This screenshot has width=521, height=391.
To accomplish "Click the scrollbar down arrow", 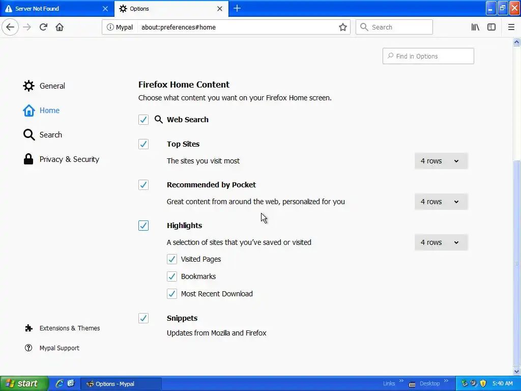I will 516,371.
